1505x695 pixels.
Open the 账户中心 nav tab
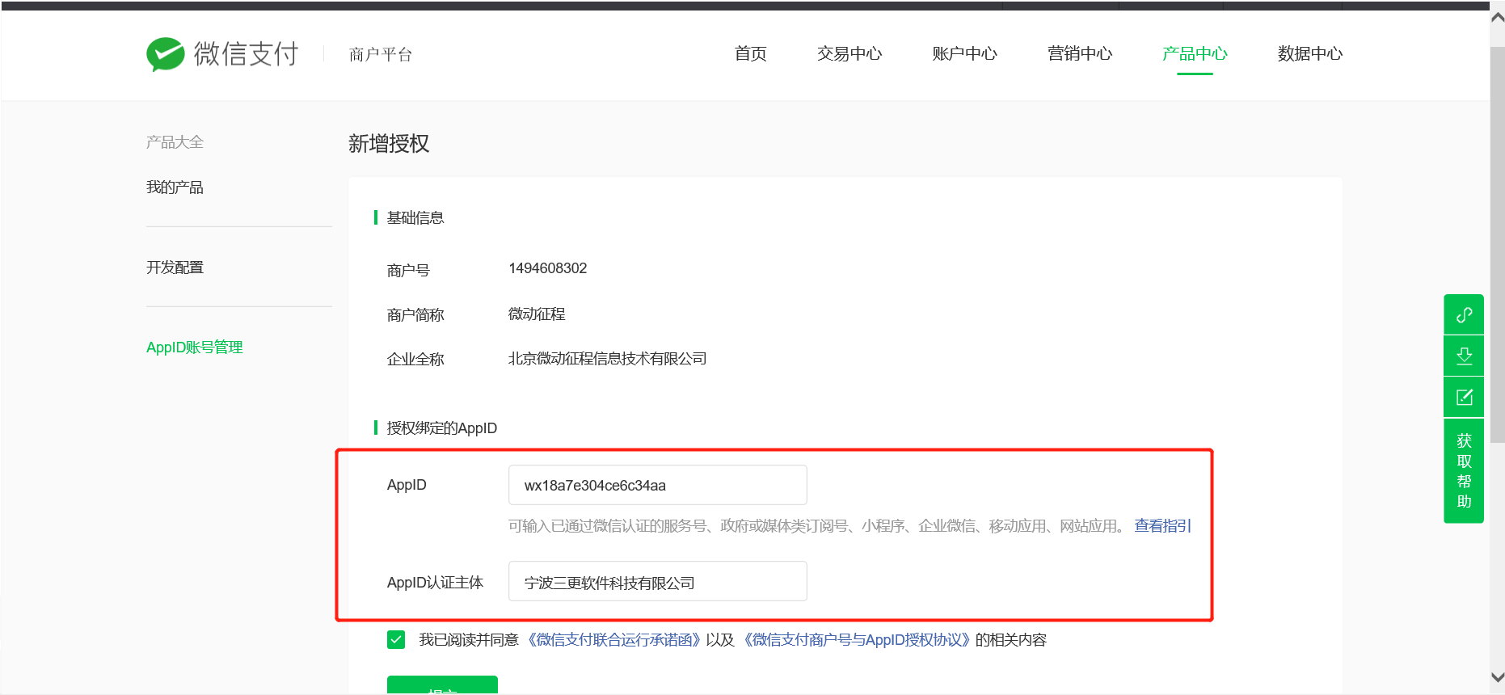(964, 54)
